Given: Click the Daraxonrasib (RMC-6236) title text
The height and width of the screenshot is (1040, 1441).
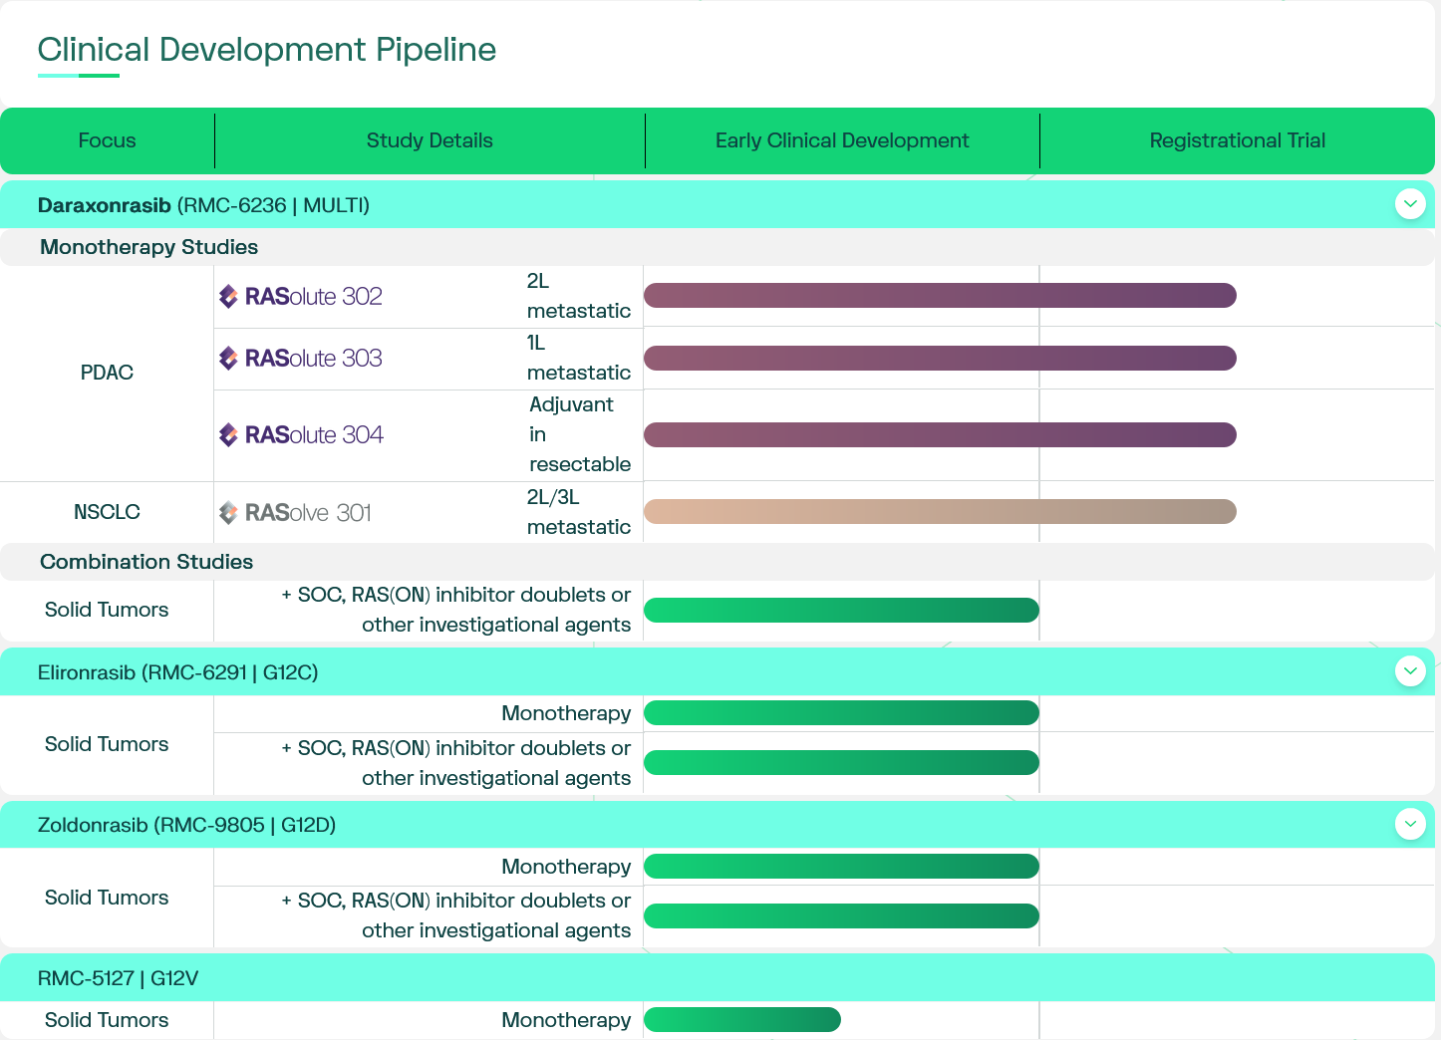Looking at the screenshot, I should [203, 205].
